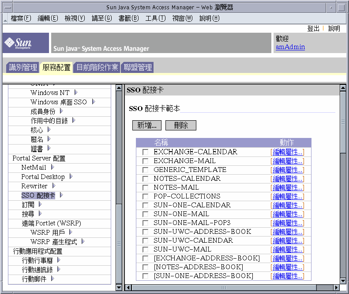Image resolution: width=349 pixels, height=294 pixels.
Task: Click arrow icon next to SSO 配接卡
Action: [61, 195]
